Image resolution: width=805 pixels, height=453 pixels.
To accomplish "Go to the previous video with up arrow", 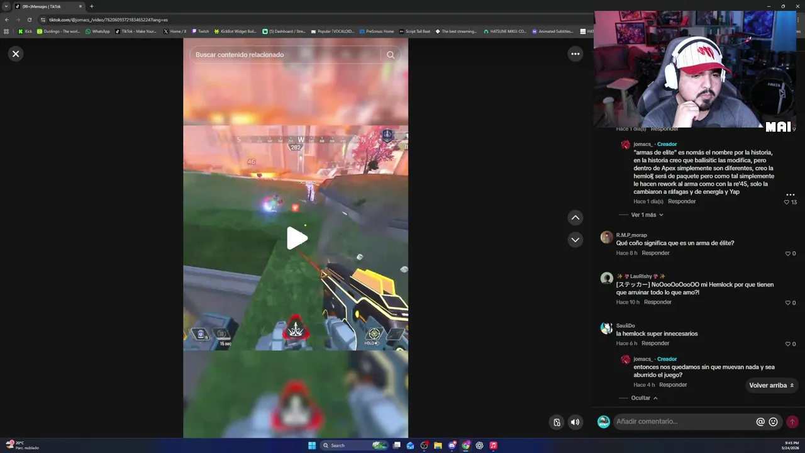I will coord(575,218).
